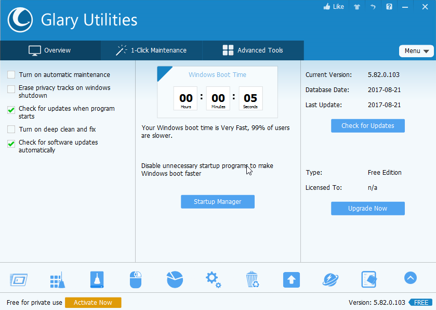Open Software Update via the up-arrow icon
The image size is (436, 310).
coord(292,279)
